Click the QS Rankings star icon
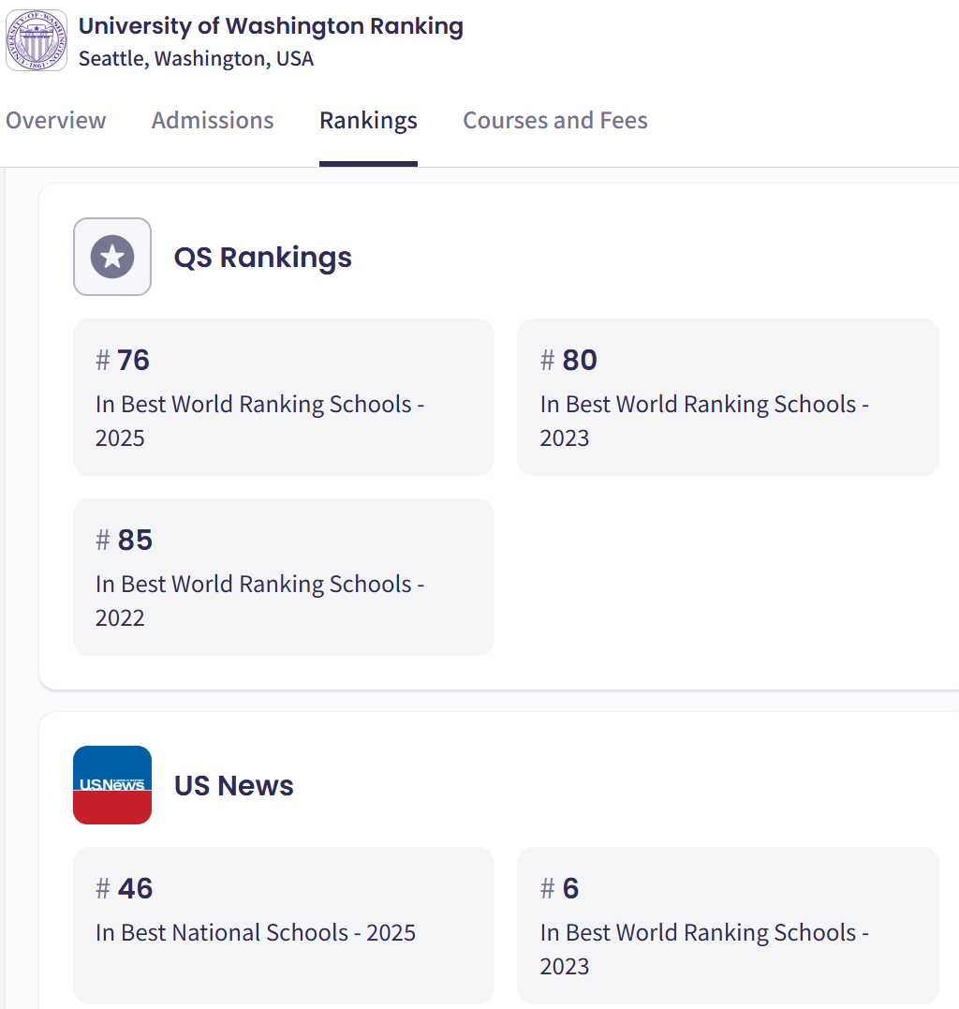Image resolution: width=959 pixels, height=1009 pixels. (x=112, y=257)
